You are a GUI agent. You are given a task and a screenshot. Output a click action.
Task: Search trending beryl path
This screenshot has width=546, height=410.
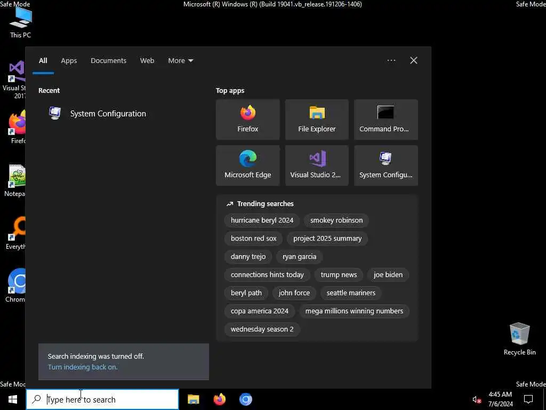coord(246,293)
